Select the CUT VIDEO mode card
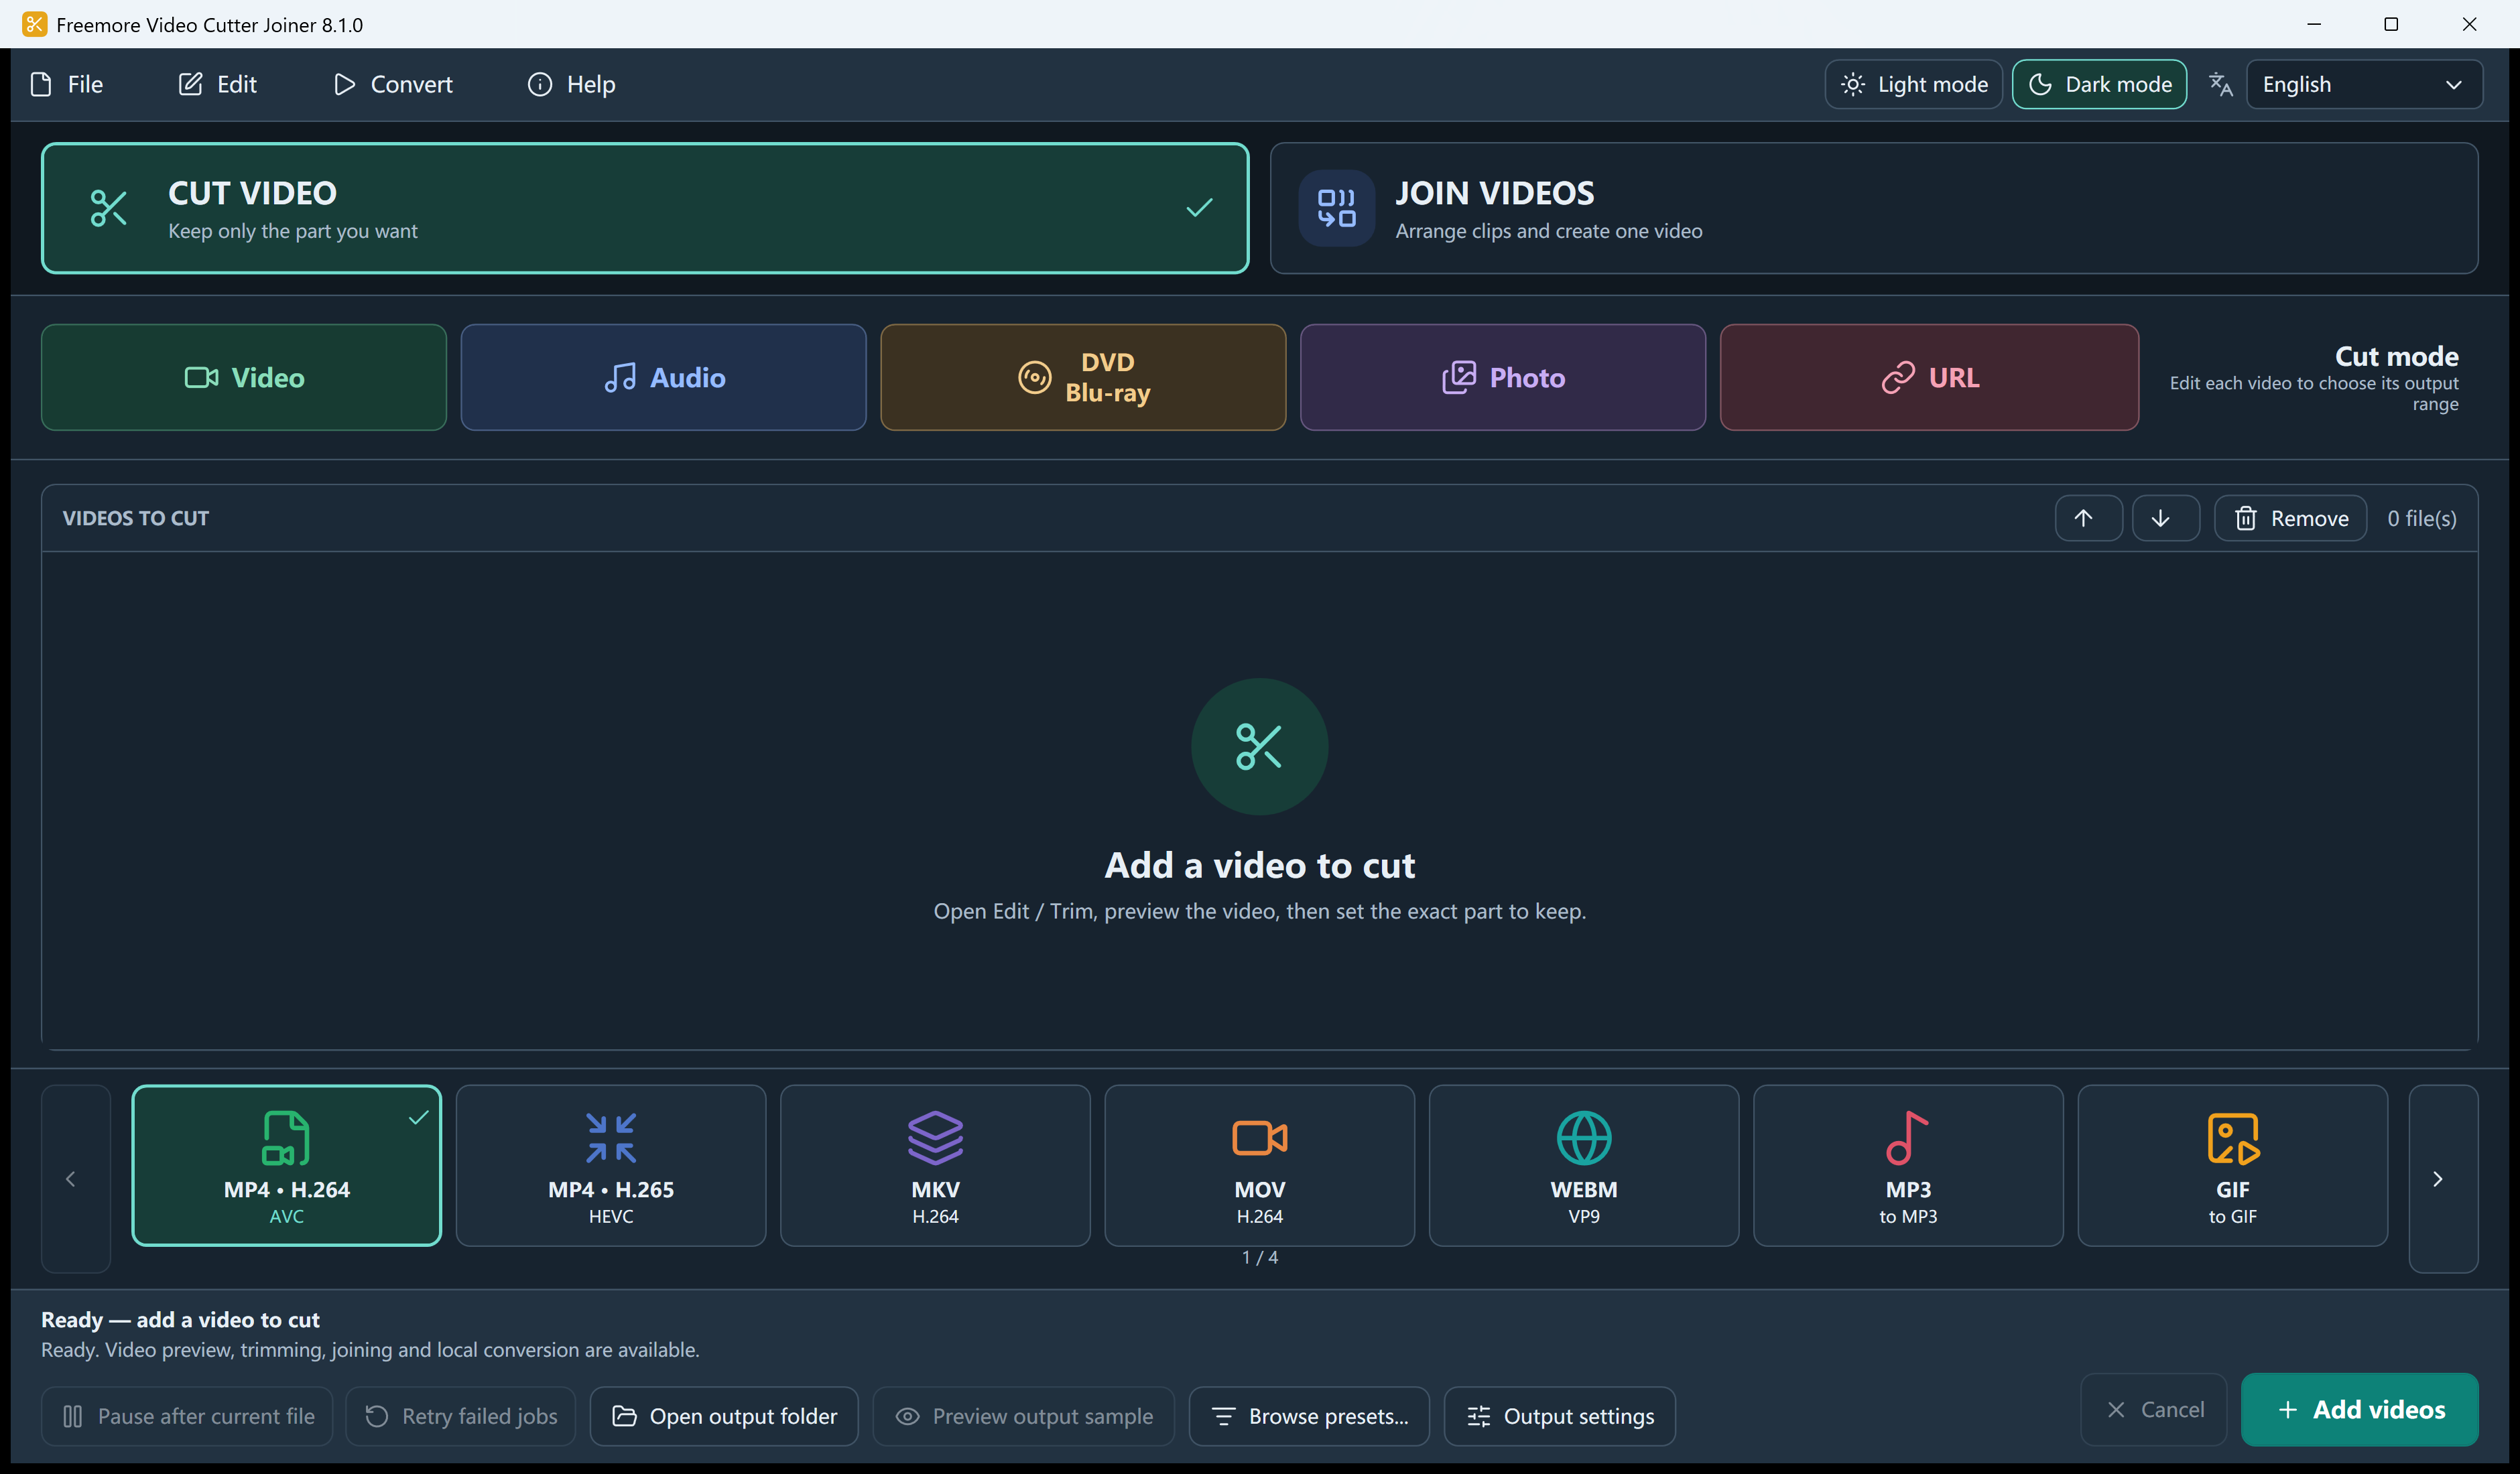 pos(645,208)
